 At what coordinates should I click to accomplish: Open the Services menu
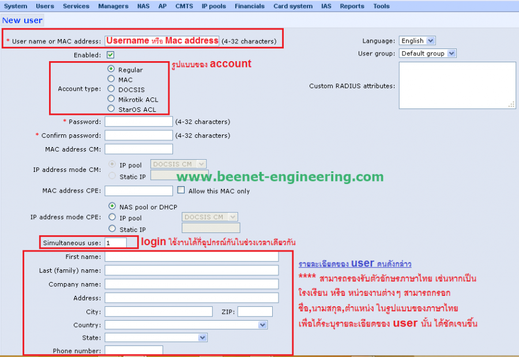(x=76, y=6)
